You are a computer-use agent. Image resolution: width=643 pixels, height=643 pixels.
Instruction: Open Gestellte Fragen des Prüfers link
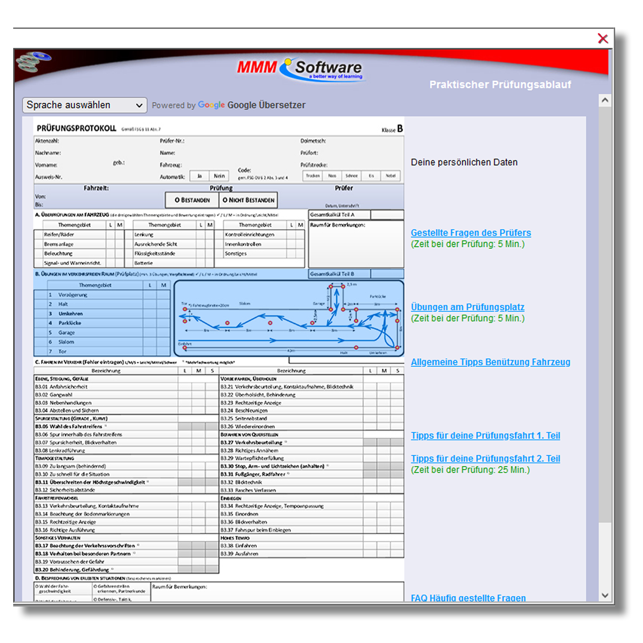470,233
